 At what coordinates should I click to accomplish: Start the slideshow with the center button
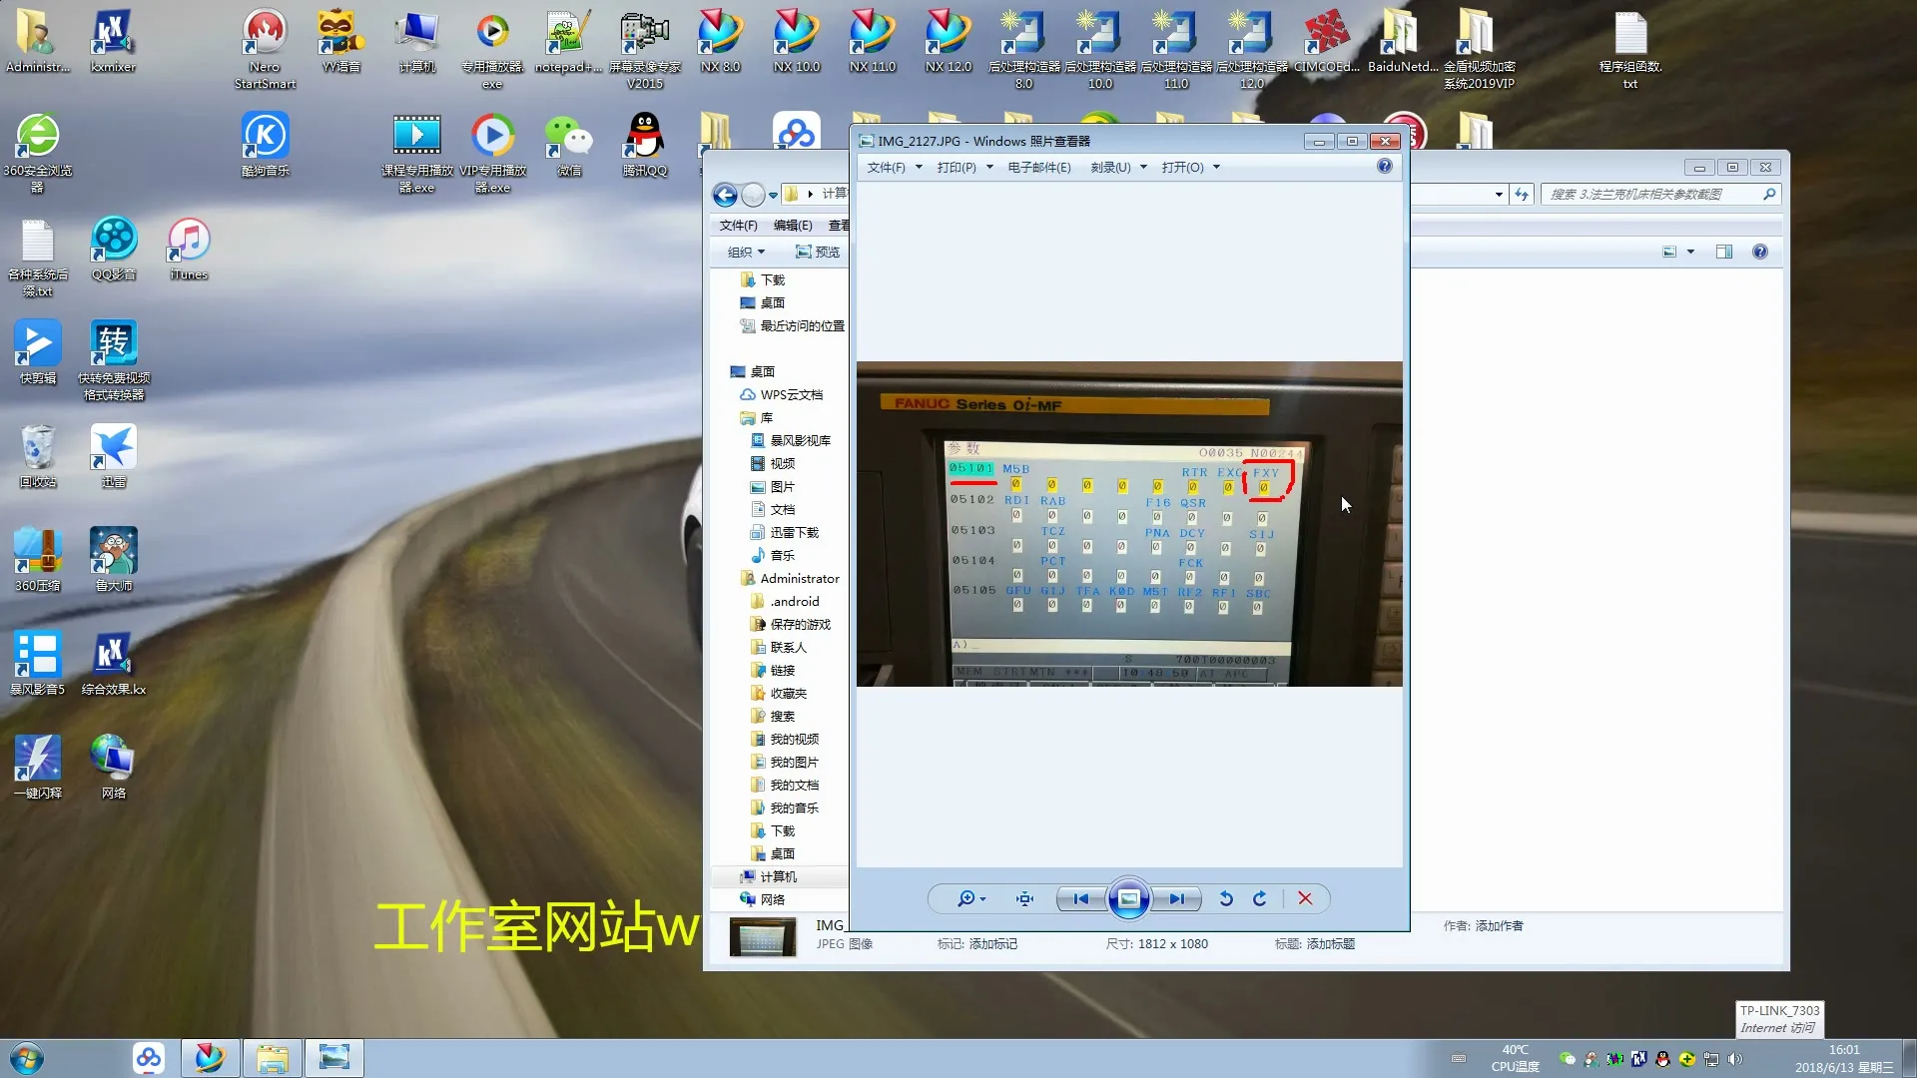point(1128,899)
